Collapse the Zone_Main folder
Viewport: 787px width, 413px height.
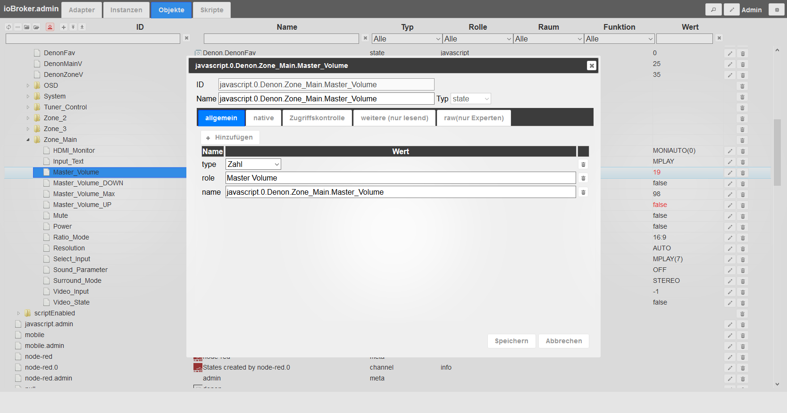pyautogui.click(x=28, y=140)
